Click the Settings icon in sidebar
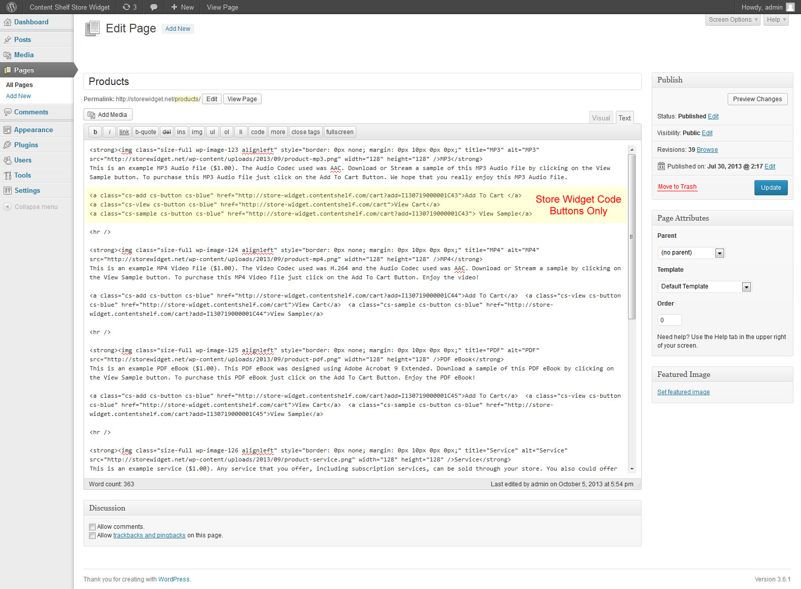 pos(8,191)
